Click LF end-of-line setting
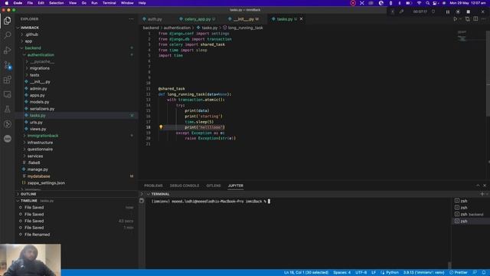This screenshot has width=490, height=276. click(374, 273)
